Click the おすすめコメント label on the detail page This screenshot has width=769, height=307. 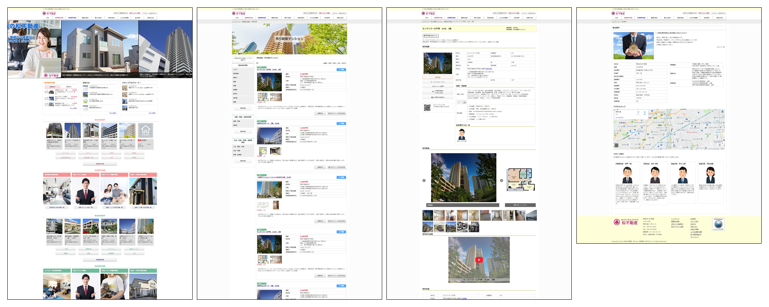pyautogui.click(x=431, y=36)
